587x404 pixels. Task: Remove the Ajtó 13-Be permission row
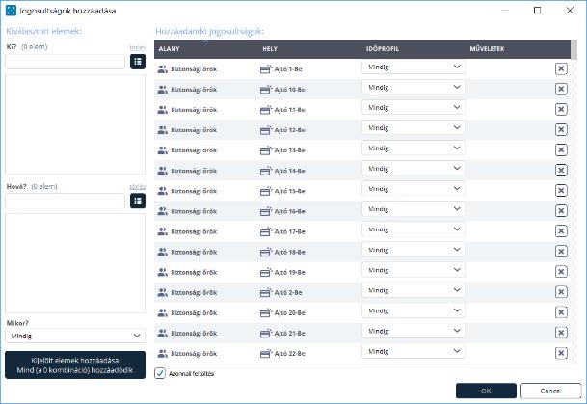click(x=561, y=150)
